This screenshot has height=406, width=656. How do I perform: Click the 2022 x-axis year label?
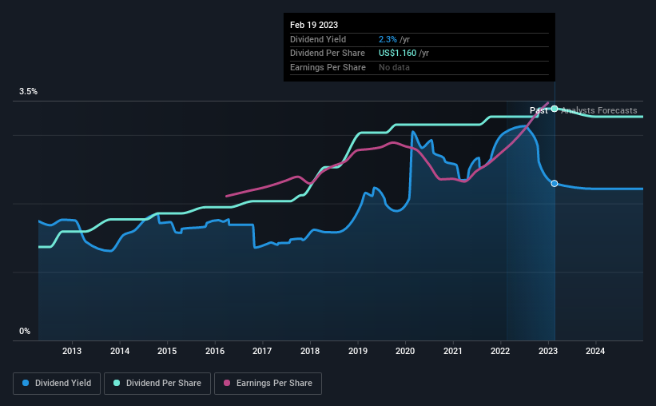(x=500, y=351)
